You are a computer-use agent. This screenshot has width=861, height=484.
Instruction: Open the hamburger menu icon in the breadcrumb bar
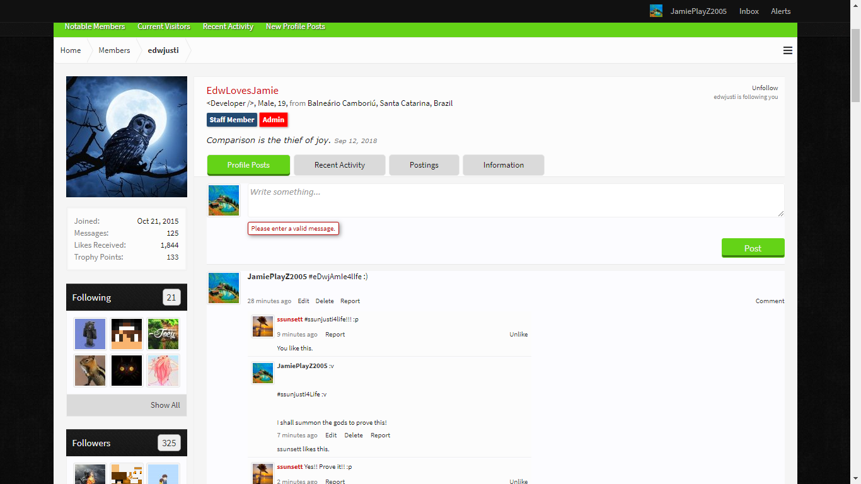pos(787,50)
